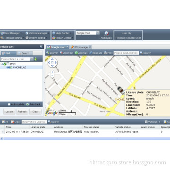The width and height of the screenshot is (170, 170).
Task: Click the Add maps globe icon
Action: pyautogui.click(x=106, y=34)
